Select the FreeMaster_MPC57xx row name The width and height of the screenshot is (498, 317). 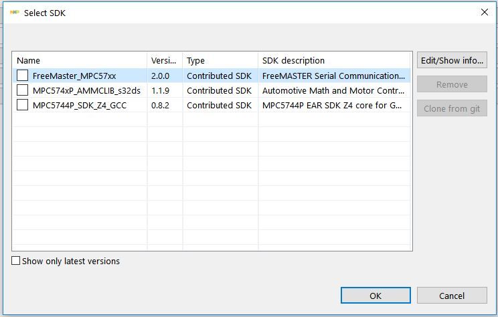tap(74, 76)
